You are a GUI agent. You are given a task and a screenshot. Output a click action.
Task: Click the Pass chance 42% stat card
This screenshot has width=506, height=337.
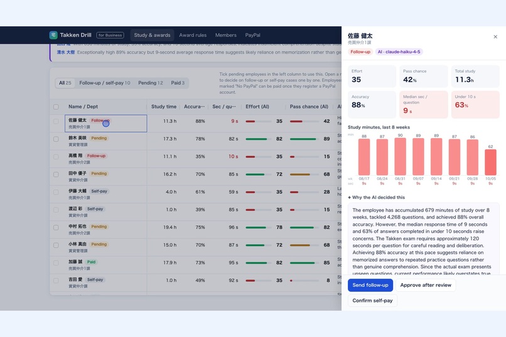coord(423,76)
